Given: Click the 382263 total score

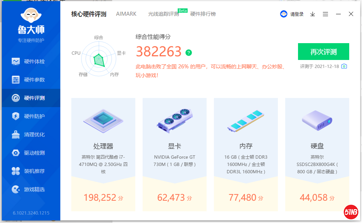Looking at the screenshot, I should click(159, 51).
